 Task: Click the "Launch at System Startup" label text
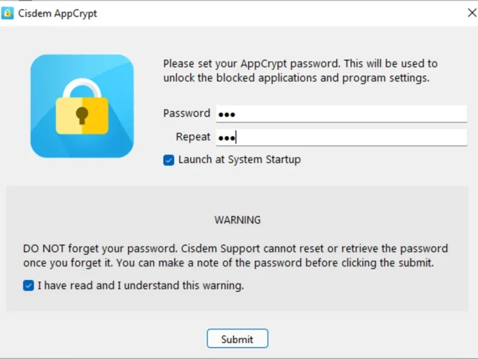[239, 160]
